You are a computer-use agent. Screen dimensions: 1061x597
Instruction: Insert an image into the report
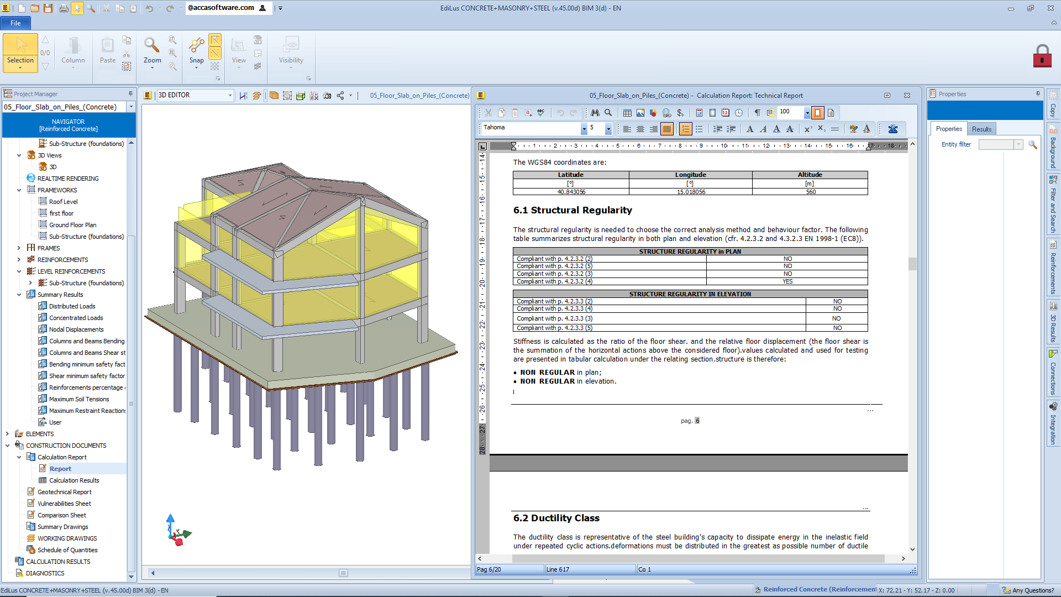point(640,113)
